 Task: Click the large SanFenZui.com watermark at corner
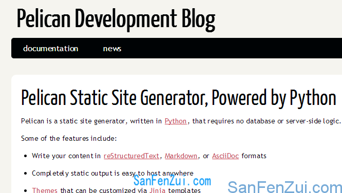pyautogui.click(x=284, y=187)
